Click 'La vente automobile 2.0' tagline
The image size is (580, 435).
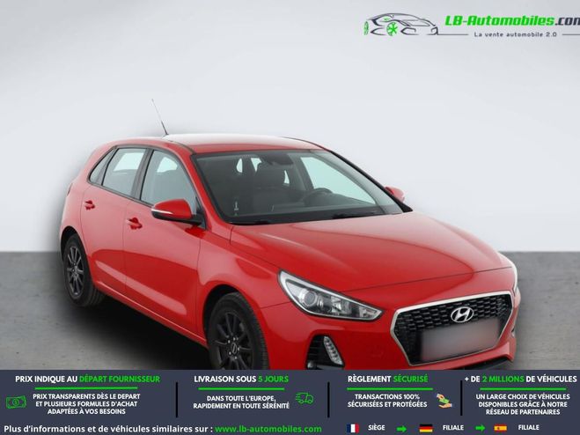point(516,34)
